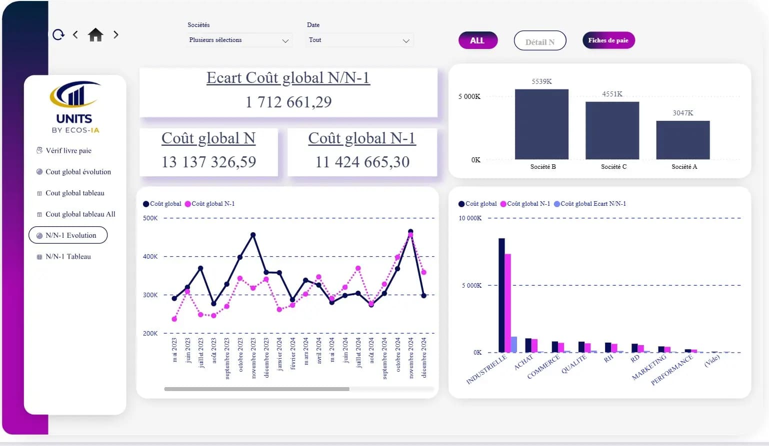
Task: Open the Sociétés dropdown
Action: tap(239, 40)
